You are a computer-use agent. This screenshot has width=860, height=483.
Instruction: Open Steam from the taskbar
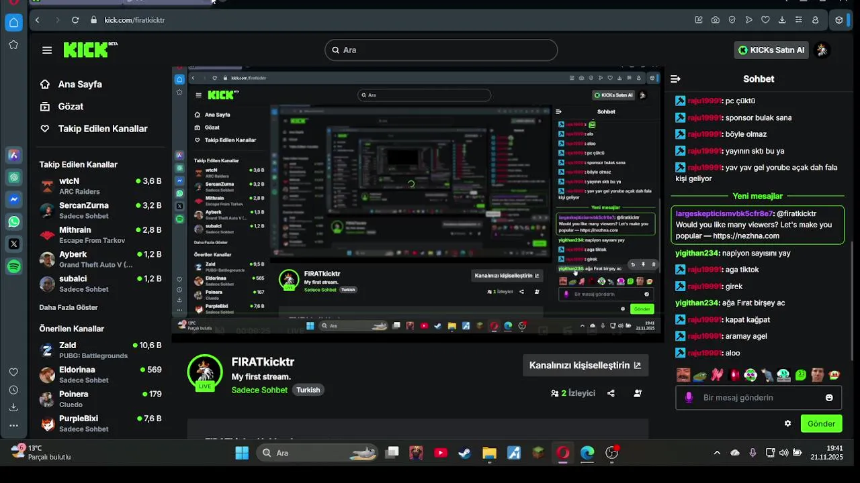464,453
